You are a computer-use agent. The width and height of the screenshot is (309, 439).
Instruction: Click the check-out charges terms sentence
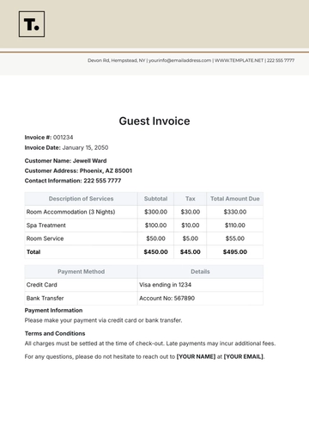tap(150, 343)
